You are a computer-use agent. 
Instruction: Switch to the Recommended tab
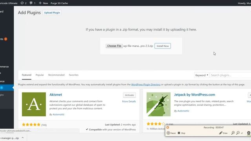click(x=56, y=75)
